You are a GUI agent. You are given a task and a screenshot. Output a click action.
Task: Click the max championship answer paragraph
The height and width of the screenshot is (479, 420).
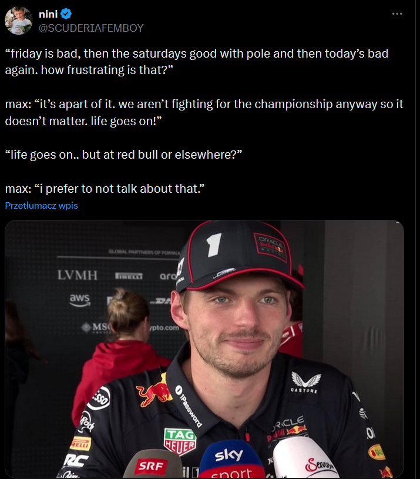pyautogui.click(x=204, y=112)
